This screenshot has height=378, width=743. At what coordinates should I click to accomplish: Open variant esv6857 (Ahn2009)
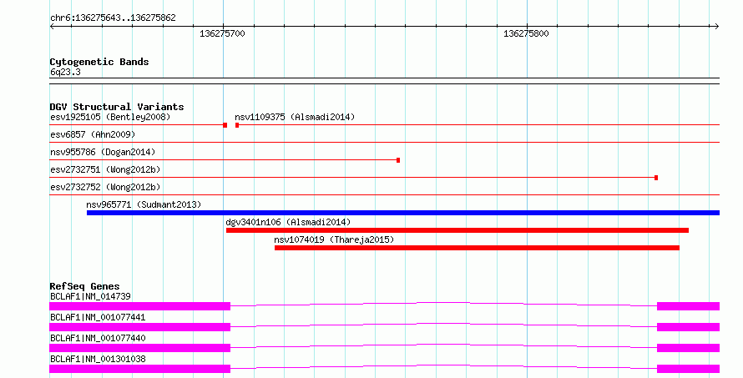pos(93,134)
